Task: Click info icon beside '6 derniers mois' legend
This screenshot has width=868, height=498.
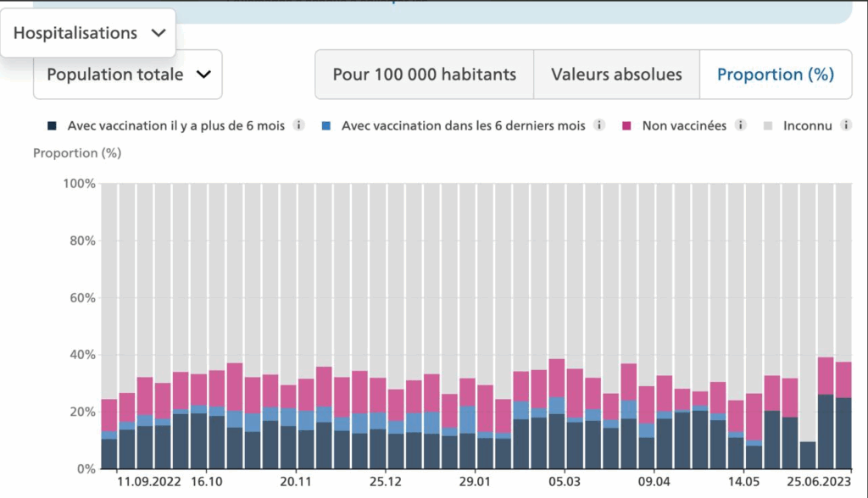Action: 599,125
